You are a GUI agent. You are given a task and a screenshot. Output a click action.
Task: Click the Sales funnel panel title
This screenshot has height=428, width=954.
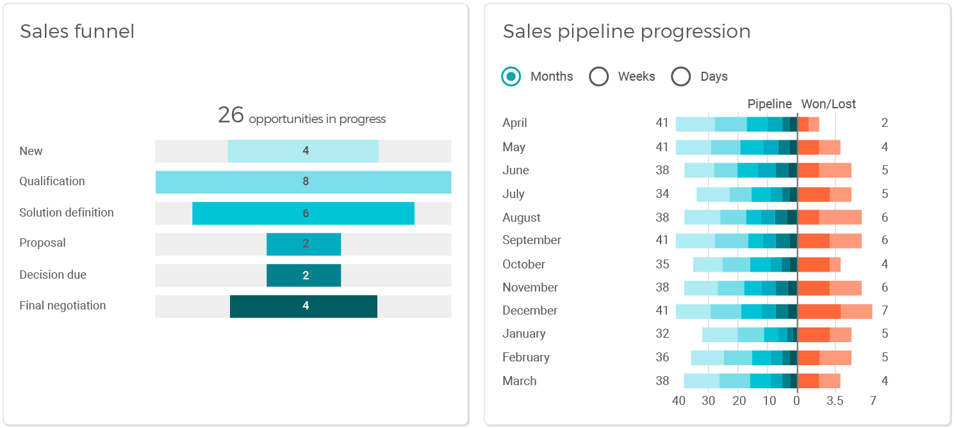(x=77, y=31)
